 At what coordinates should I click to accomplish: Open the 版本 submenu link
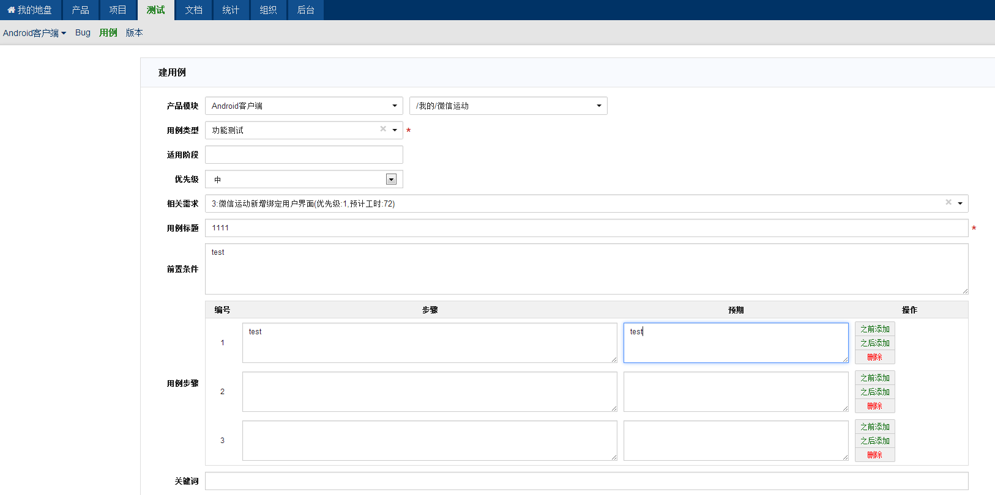pos(134,32)
